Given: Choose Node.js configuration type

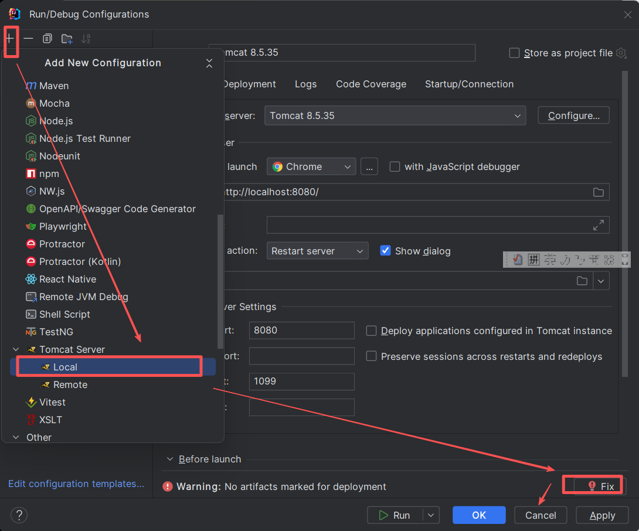Looking at the screenshot, I should (x=56, y=121).
